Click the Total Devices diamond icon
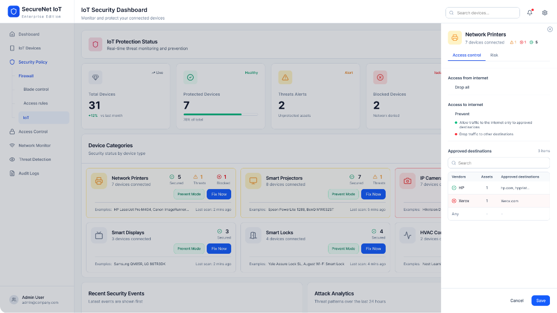This screenshot has width=557, height=313. pos(96,77)
